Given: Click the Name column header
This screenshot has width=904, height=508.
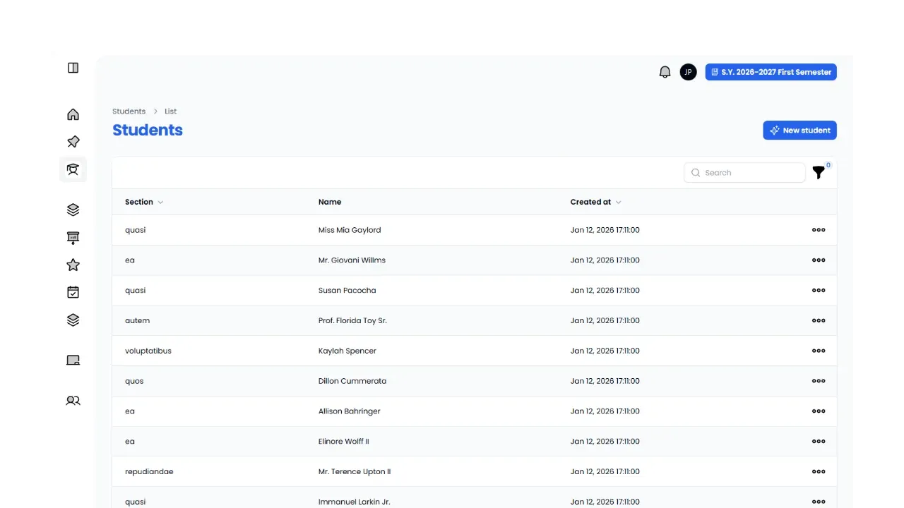Looking at the screenshot, I should 330,202.
